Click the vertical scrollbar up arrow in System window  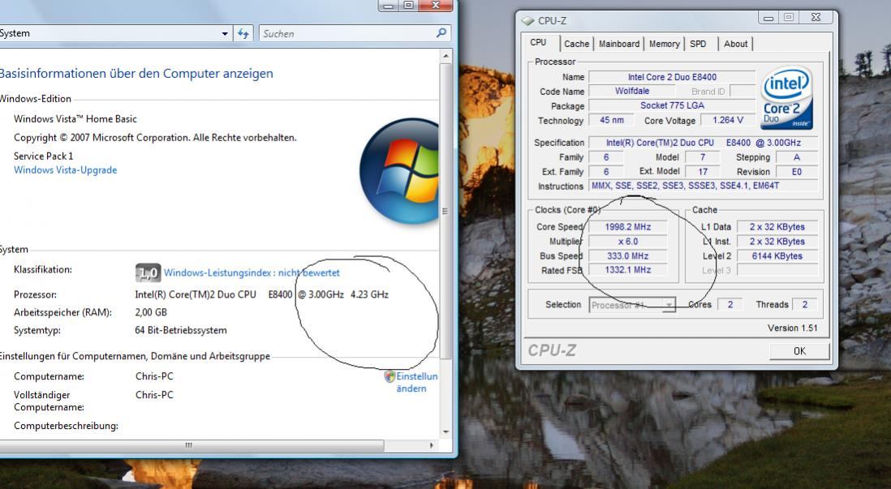pos(446,56)
